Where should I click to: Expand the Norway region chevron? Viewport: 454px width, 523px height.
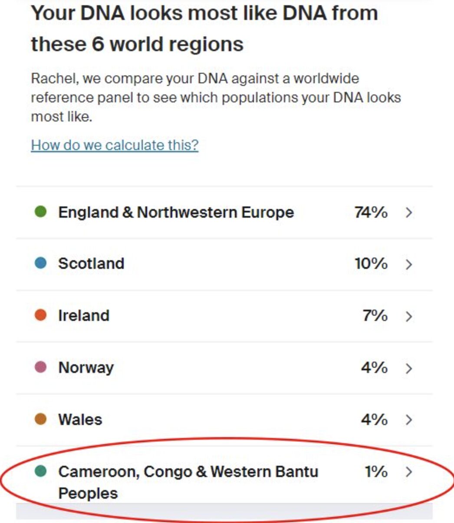tap(409, 368)
